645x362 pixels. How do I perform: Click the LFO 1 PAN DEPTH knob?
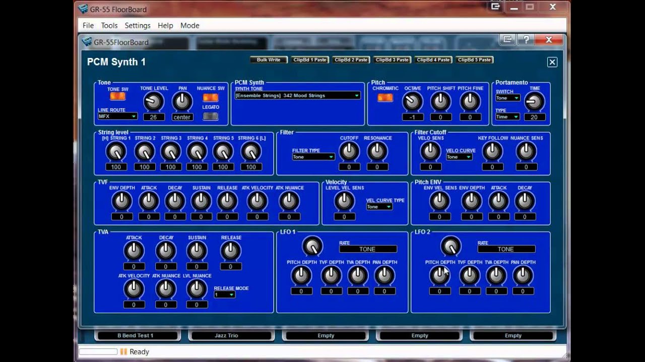(x=384, y=275)
